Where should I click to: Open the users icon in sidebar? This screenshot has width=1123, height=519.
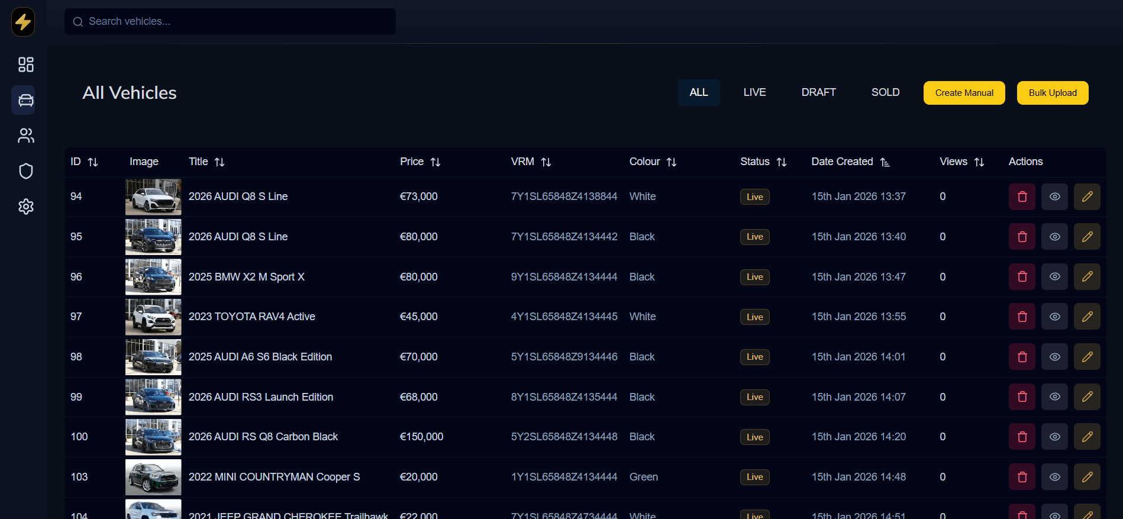26,136
